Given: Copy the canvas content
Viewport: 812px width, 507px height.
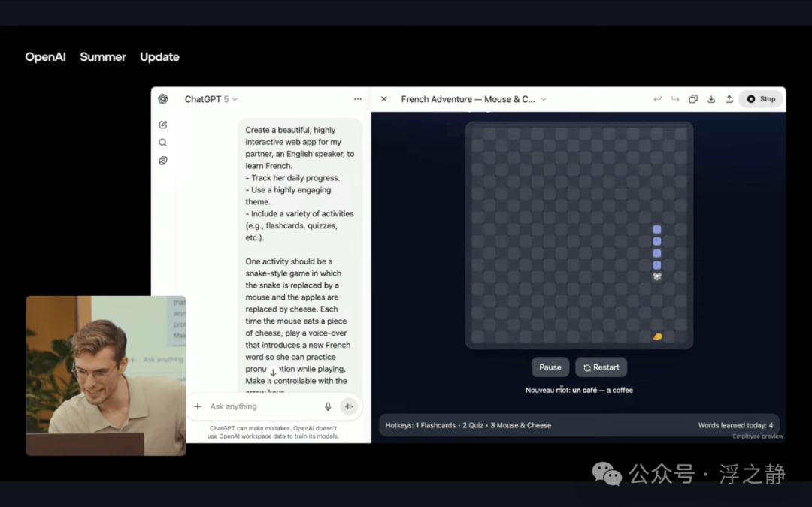Looking at the screenshot, I should [693, 99].
